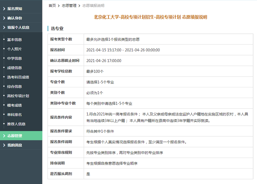
Task: Expand the 我的消息 sidebar section
Action: 21,145
